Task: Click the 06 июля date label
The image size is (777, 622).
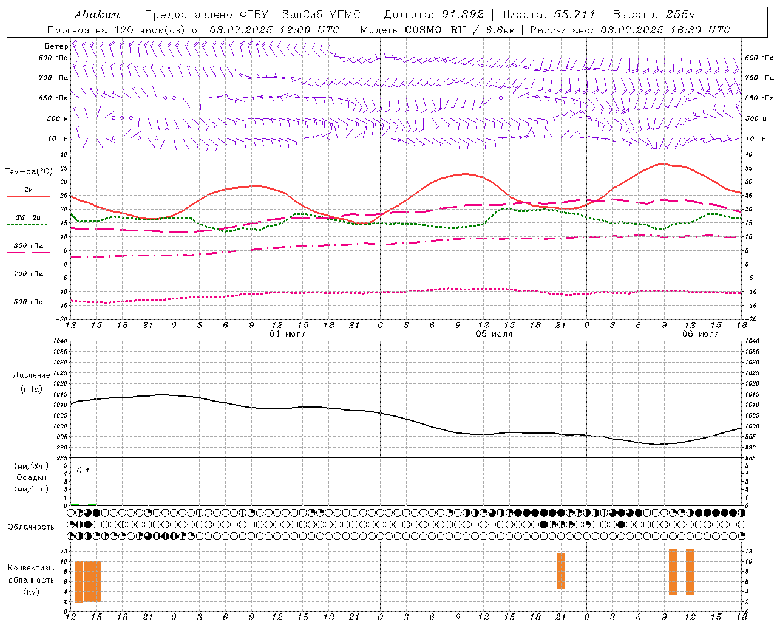Action: (700, 334)
